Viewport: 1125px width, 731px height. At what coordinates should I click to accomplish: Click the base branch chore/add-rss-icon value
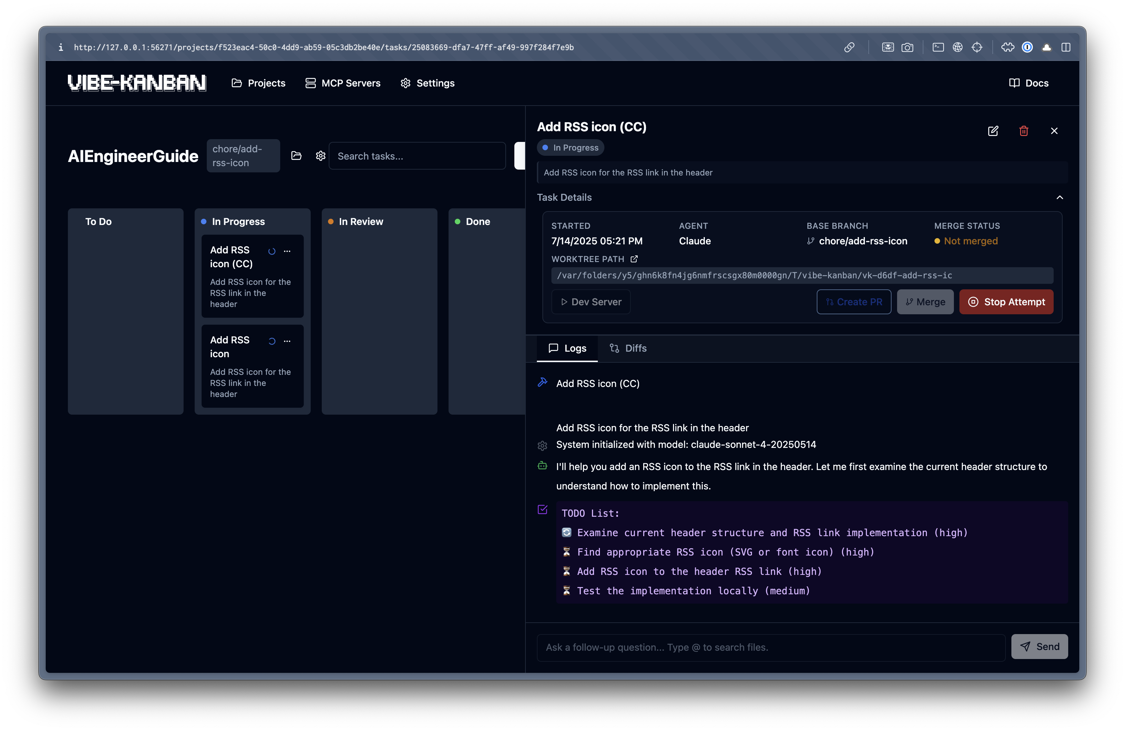[863, 241]
